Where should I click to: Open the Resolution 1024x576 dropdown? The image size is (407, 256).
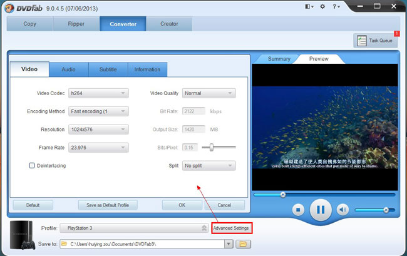[98, 130]
